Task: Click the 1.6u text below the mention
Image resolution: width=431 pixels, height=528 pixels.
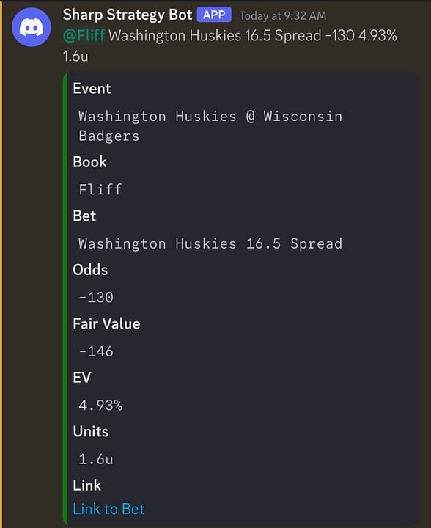Action: pyautogui.click(x=75, y=56)
